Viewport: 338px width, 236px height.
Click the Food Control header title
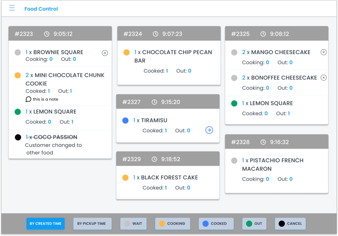coord(41,9)
